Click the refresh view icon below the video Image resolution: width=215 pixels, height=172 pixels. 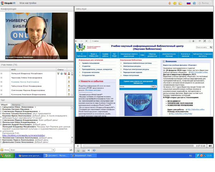click(94, 150)
